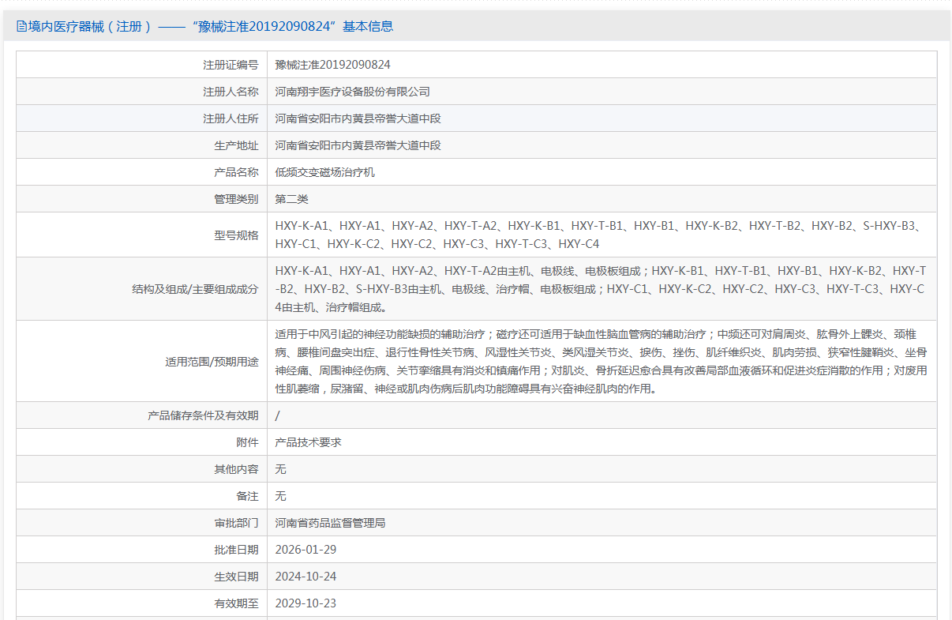
Task: Click the header title 境内医疗器械（注册）基本信息
Action: pyautogui.click(x=211, y=26)
